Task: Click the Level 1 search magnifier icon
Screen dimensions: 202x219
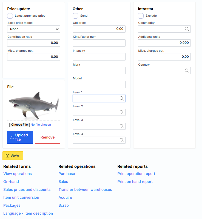Action: click(x=122, y=99)
